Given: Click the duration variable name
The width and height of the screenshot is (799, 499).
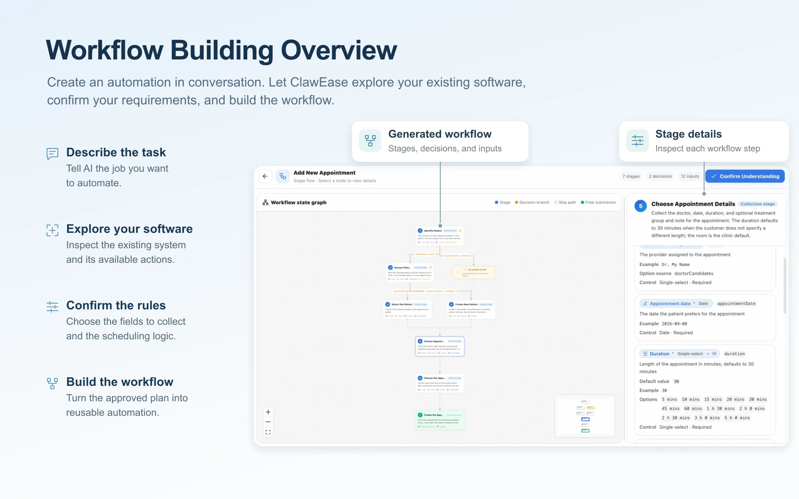Looking at the screenshot, I should click(x=734, y=354).
